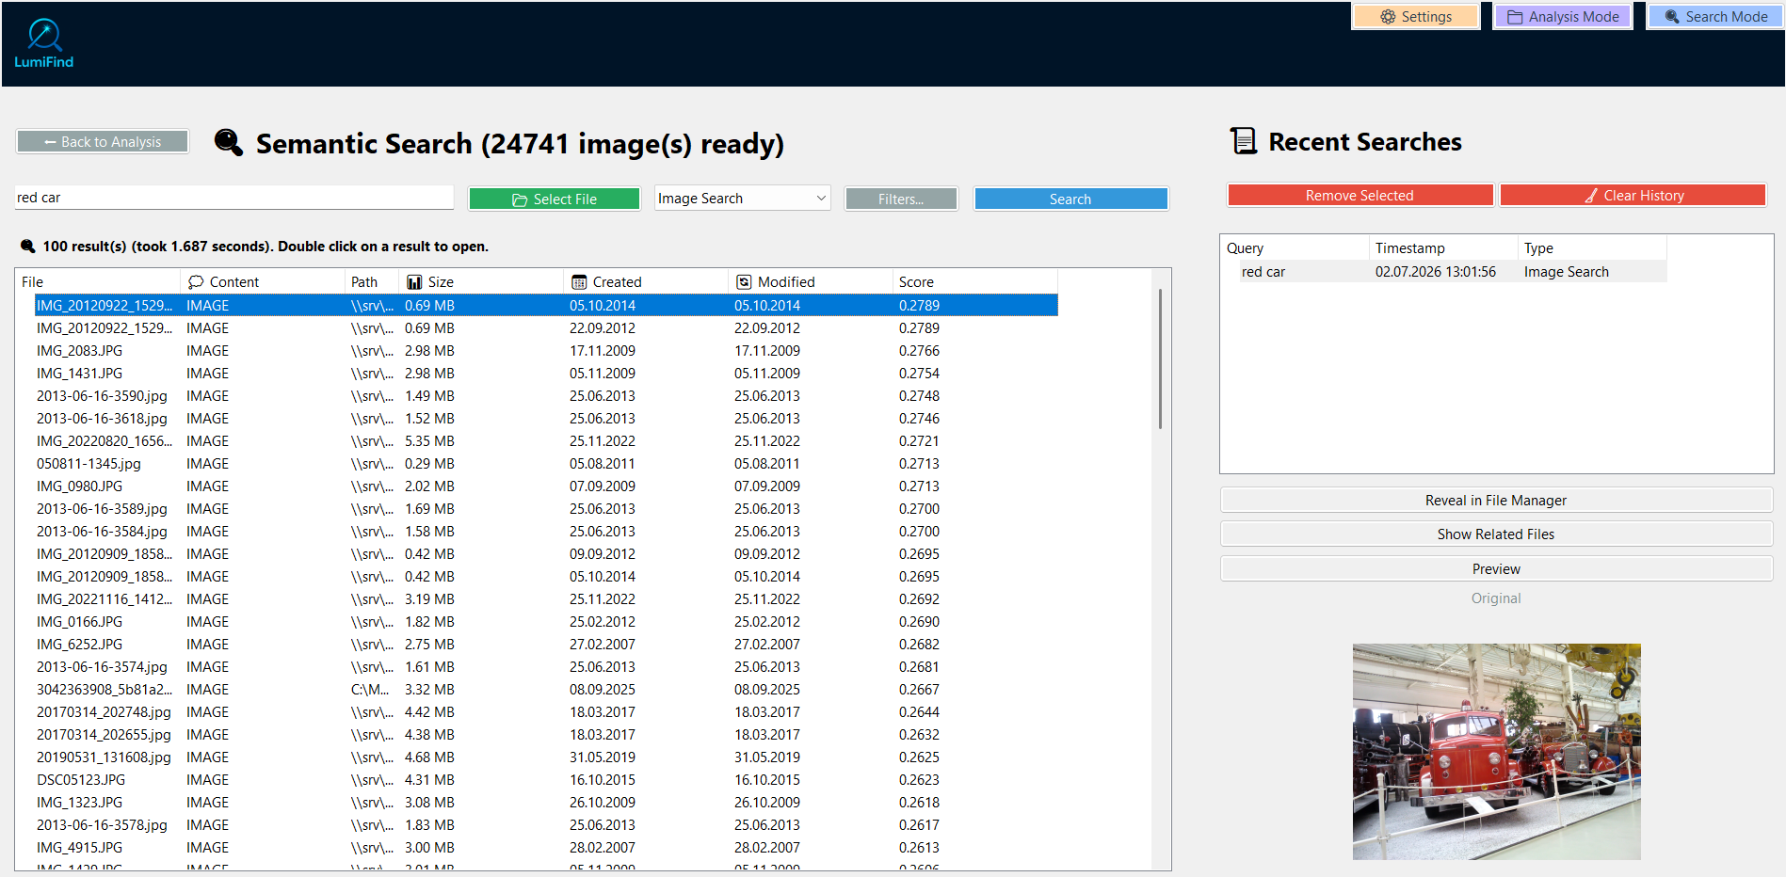1786x877 pixels.
Task: Click the Preview button
Action: point(1496,569)
